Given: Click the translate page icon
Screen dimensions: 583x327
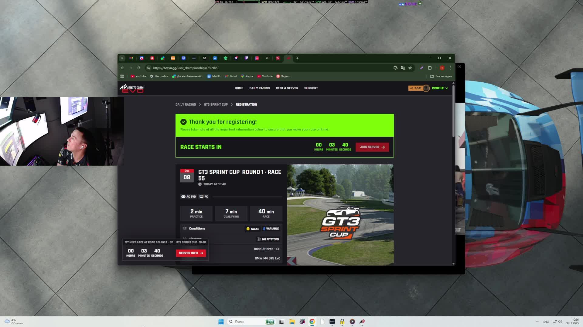Looking at the screenshot, I should pos(403,68).
